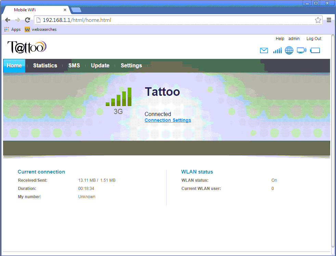Minimize the browser window
The width and height of the screenshot is (336, 256).
click(307, 3)
